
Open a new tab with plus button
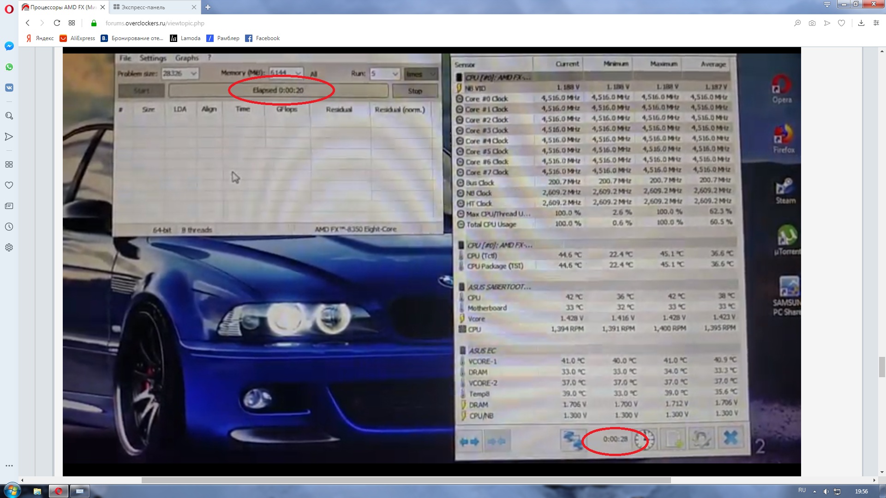tap(208, 7)
